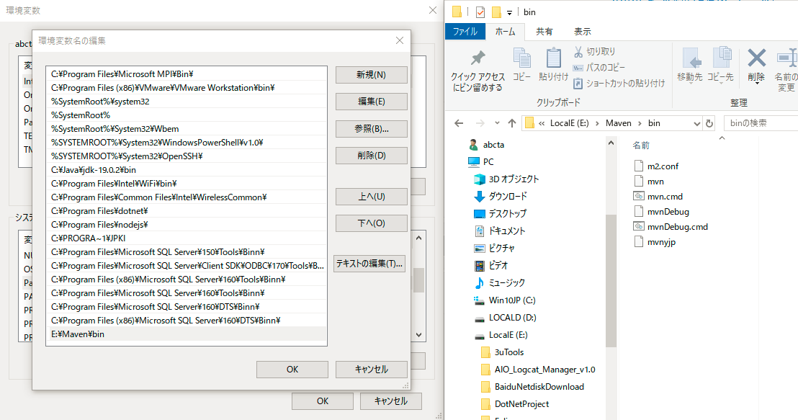
Task: Select the mvn.cmd file icon
Action: (639, 197)
